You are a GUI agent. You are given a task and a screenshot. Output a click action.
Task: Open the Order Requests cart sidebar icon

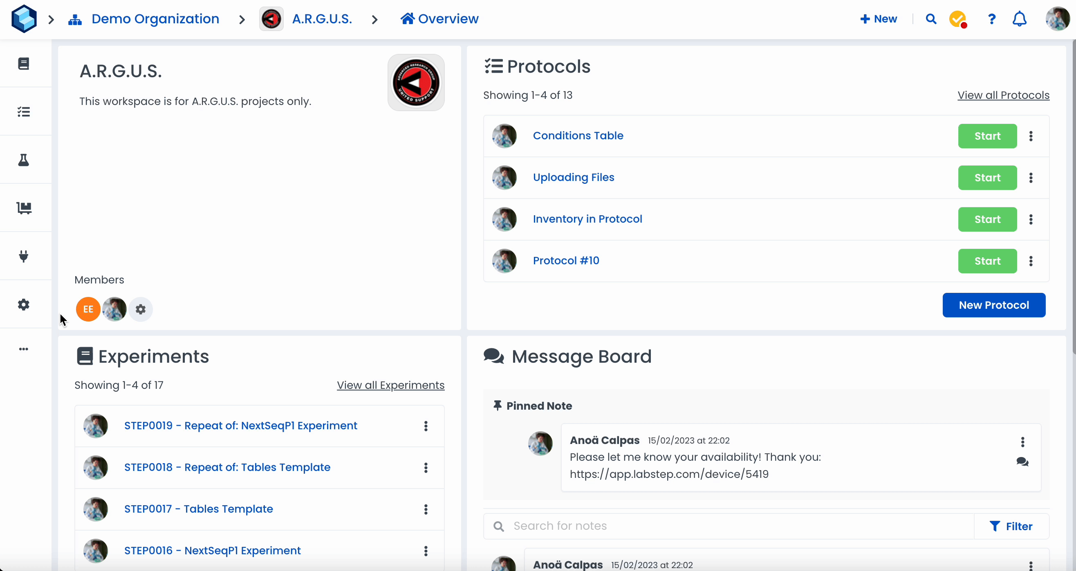point(24,208)
